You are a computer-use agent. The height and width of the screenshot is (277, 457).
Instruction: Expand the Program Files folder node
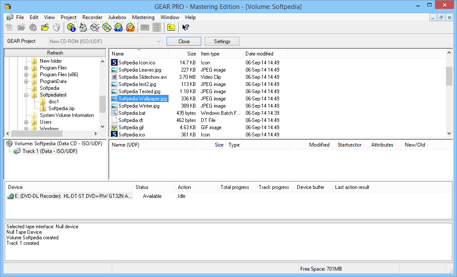[26, 68]
